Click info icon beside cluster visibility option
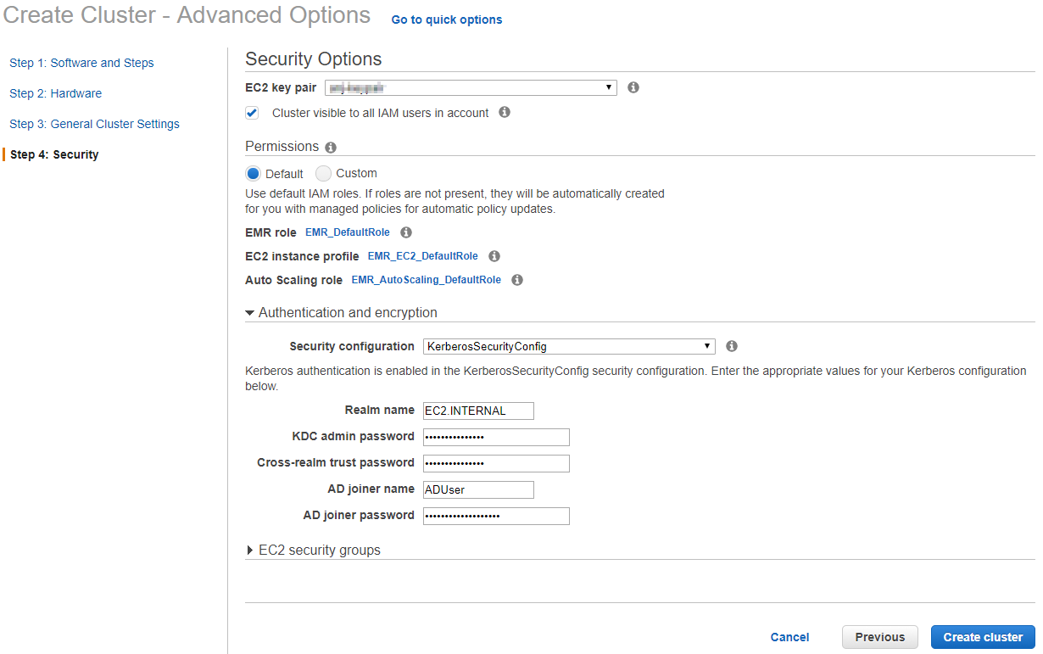The height and width of the screenshot is (654, 1043). coord(505,112)
